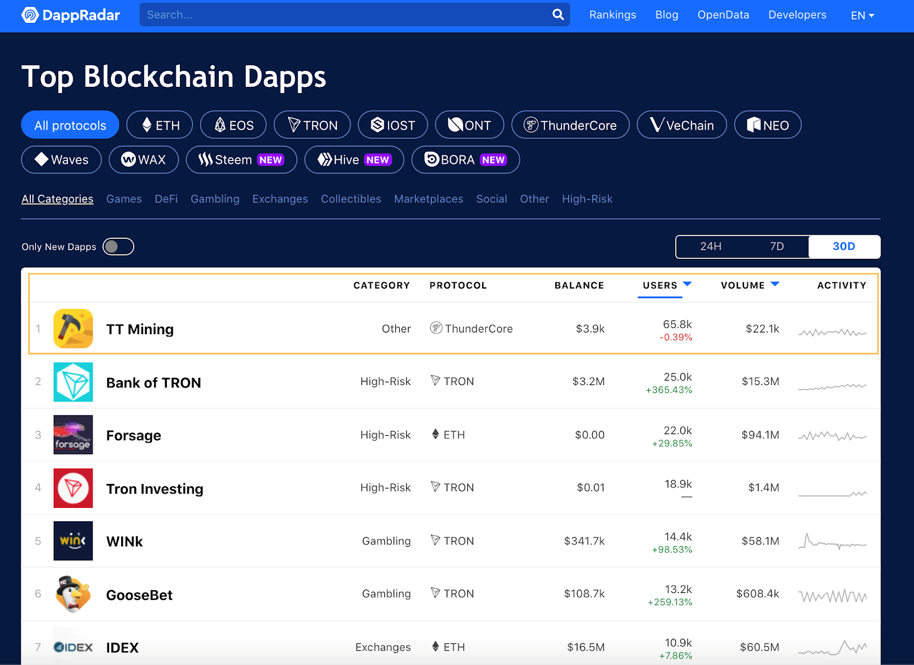This screenshot has height=665, width=914.
Task: View Forsage activity sparkline
Action: pos(832,436)
